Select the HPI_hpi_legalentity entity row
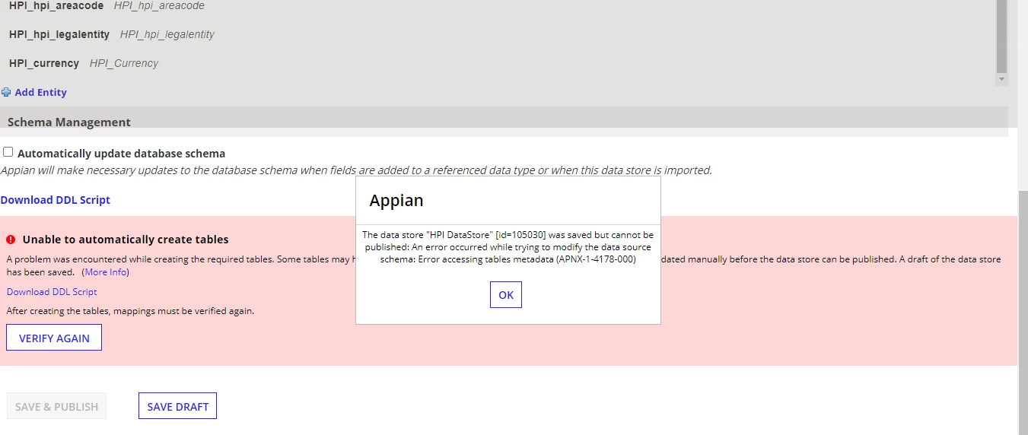Image resolution: width=1028 pixels, height=435 pixels. [x=498, y=34]
